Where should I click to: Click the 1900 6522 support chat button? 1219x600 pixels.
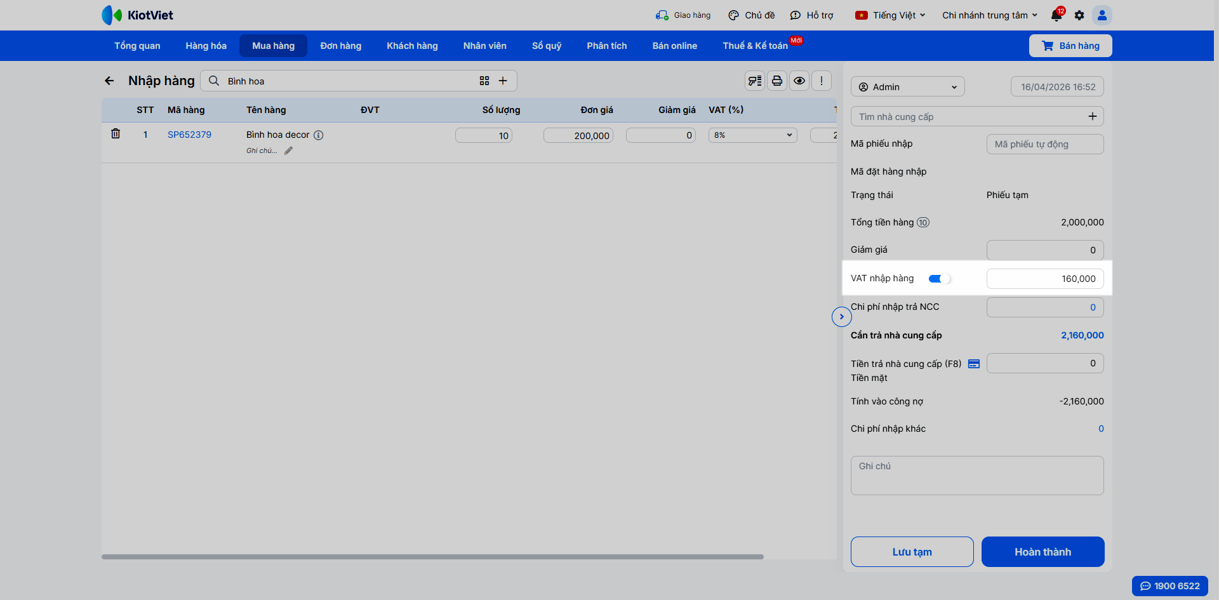(1170, 586)
